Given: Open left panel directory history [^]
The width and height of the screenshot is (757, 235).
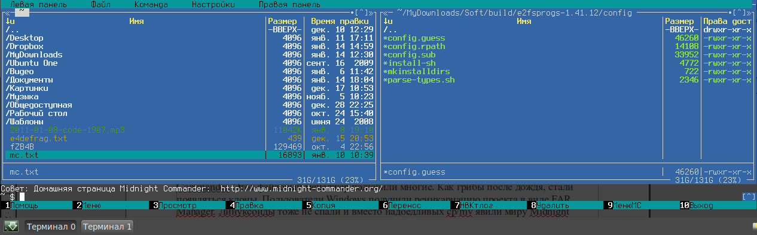Looking at the screenshot, I should point(362,12).
